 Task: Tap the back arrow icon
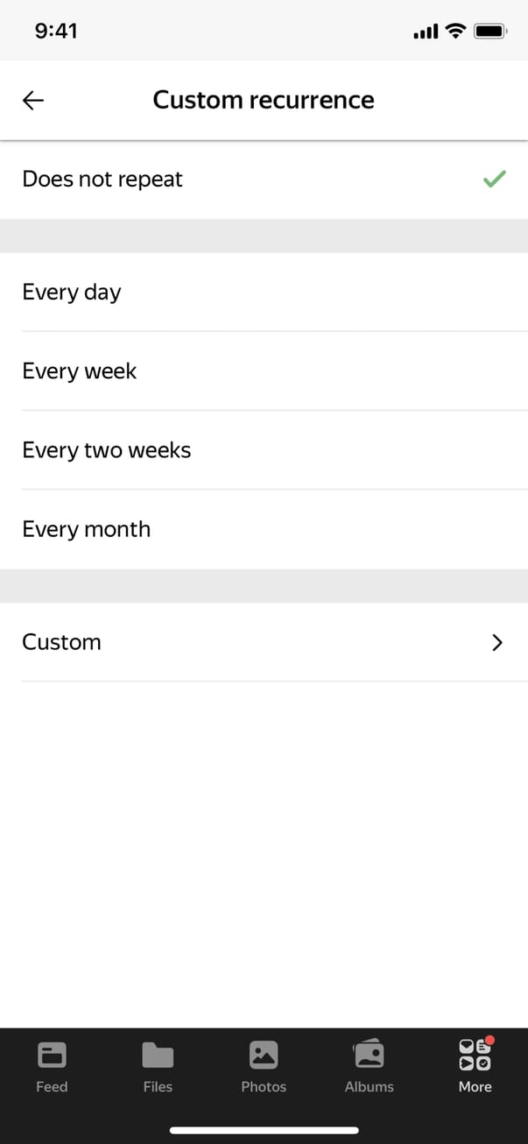click(33, 101)
